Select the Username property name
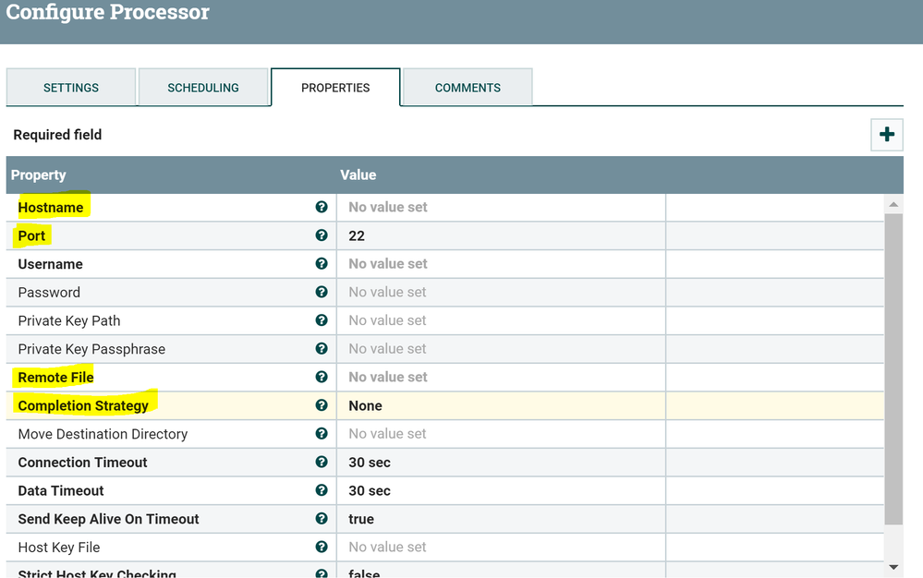This screenshot has width=923, height=578. 50,264
